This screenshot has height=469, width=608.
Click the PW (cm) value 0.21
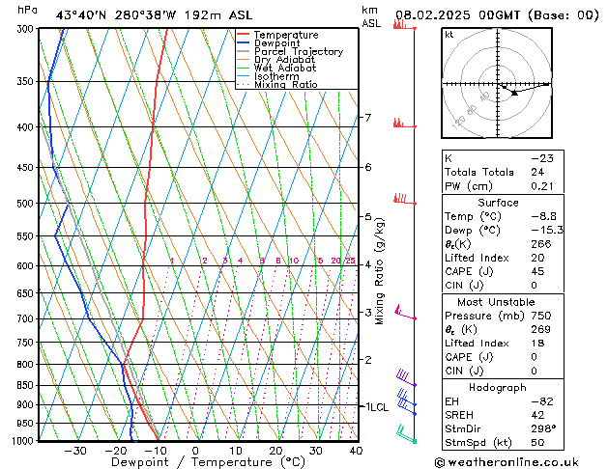click(x=542, y=186)
